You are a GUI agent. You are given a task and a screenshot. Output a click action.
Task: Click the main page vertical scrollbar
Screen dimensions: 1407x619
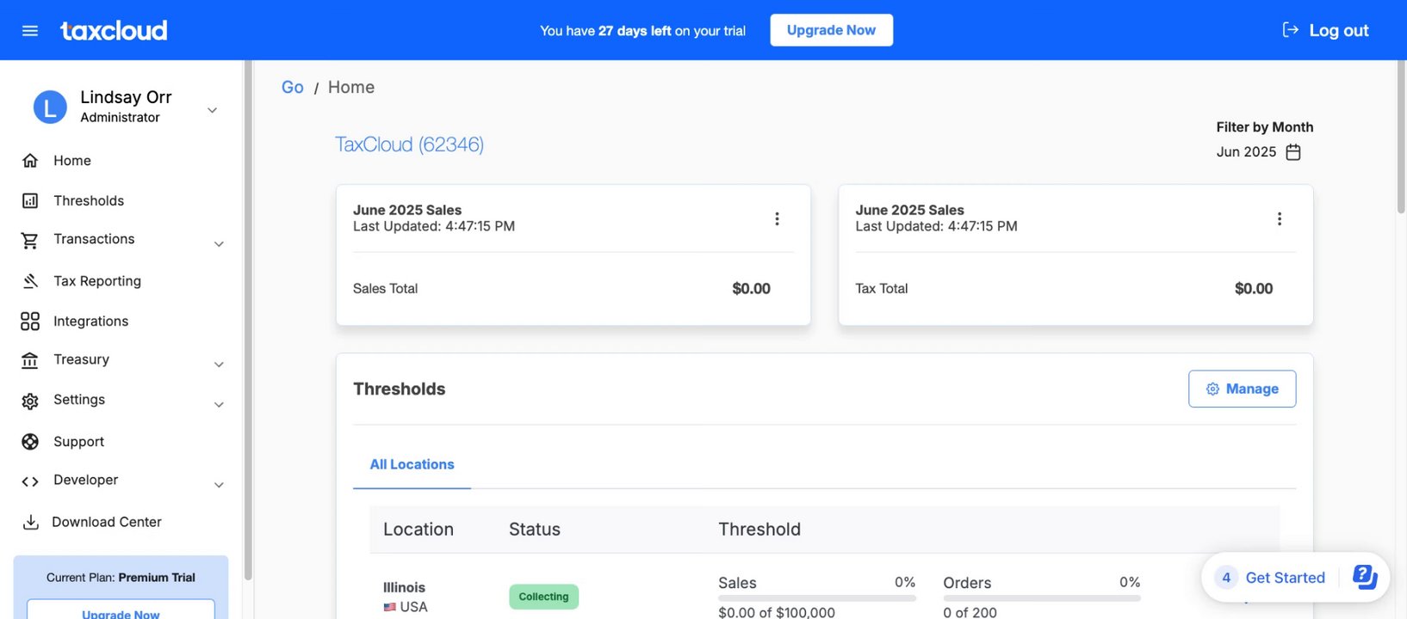1400,138
